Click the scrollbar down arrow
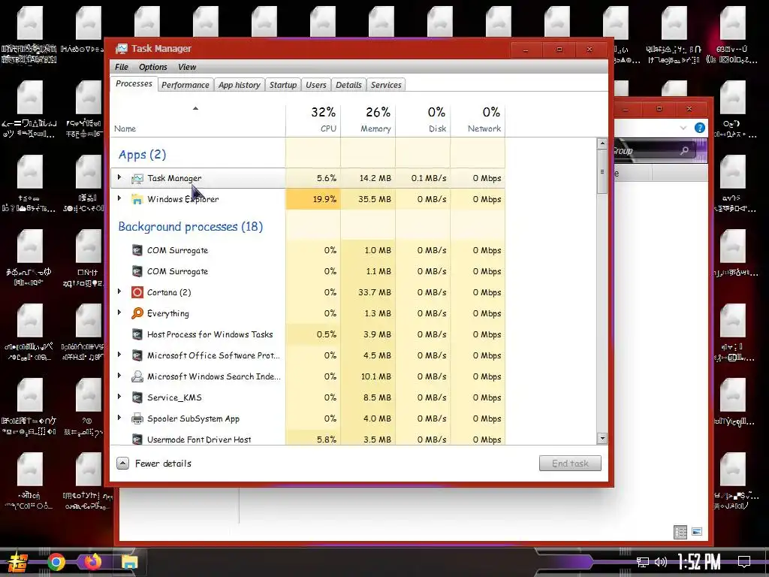Image resolution: width=769 pixels, height=577 pixels. (602, 439)
